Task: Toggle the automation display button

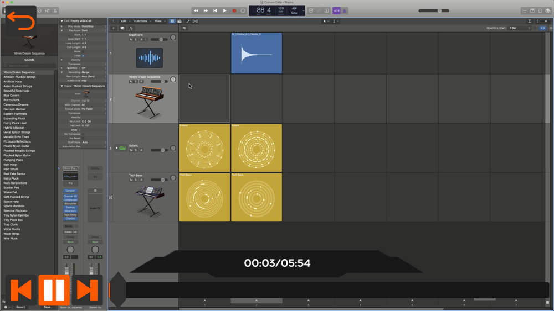Action: click(188, 21)
